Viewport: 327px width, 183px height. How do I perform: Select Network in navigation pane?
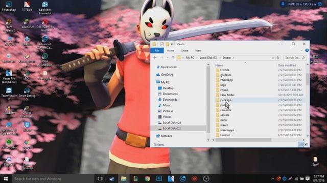click(164, 136)
